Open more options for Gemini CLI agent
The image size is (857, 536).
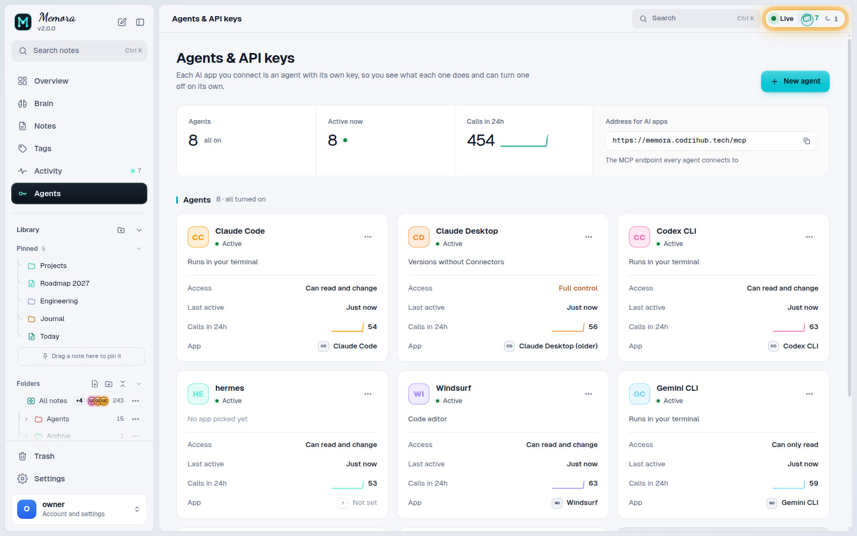pos(809,394)
